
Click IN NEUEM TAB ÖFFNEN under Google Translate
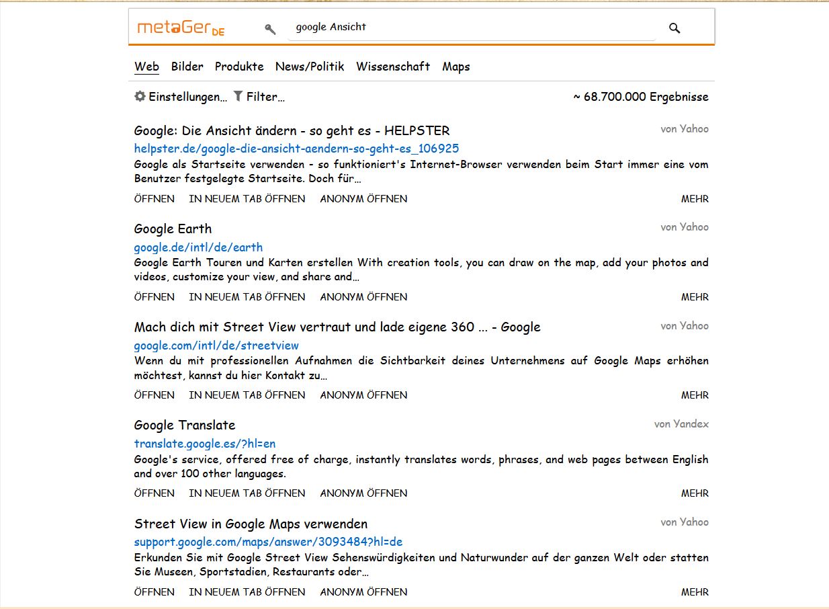[247, 493]
